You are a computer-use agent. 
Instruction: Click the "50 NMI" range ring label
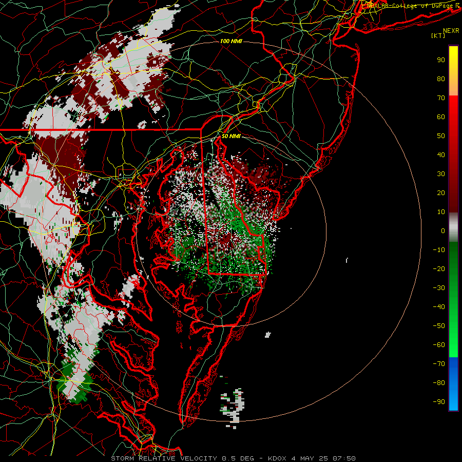point(231,136)
